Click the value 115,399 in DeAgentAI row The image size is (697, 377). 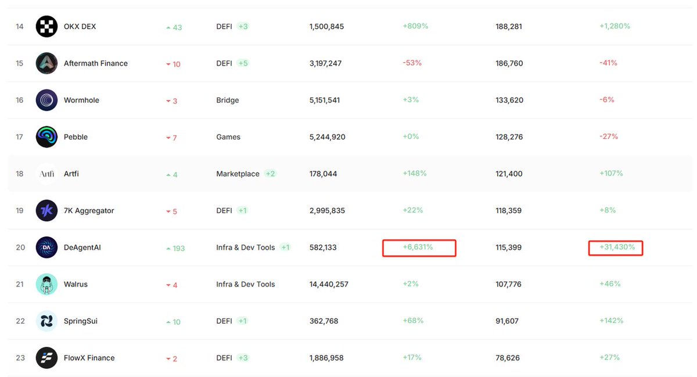[x=508, y=247]
